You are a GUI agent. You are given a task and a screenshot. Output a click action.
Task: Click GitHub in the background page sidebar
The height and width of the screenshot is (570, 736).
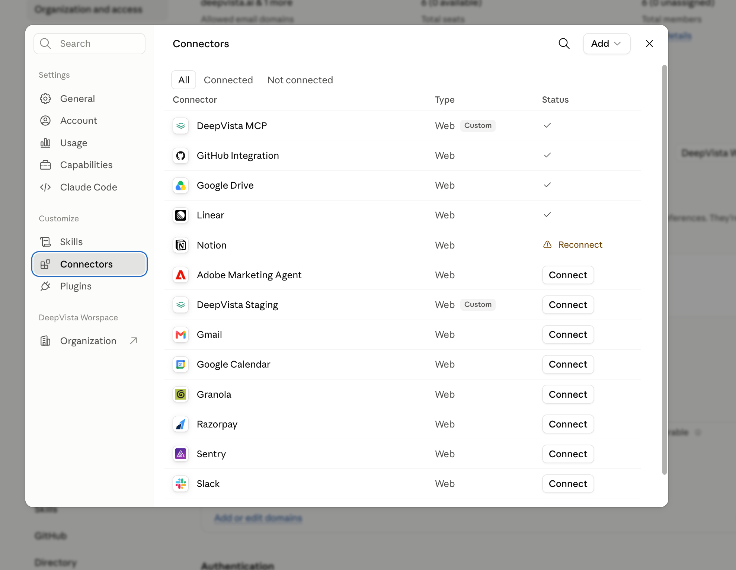(51, 536)
